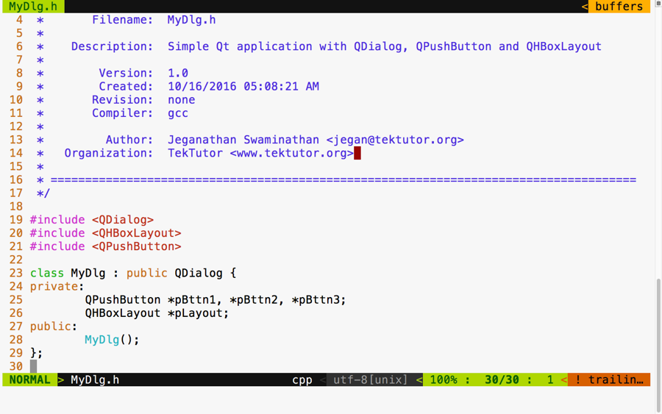Click the 'buffers' label in tabline
Viewport: 662px width, 414px height.
(619, 7)
